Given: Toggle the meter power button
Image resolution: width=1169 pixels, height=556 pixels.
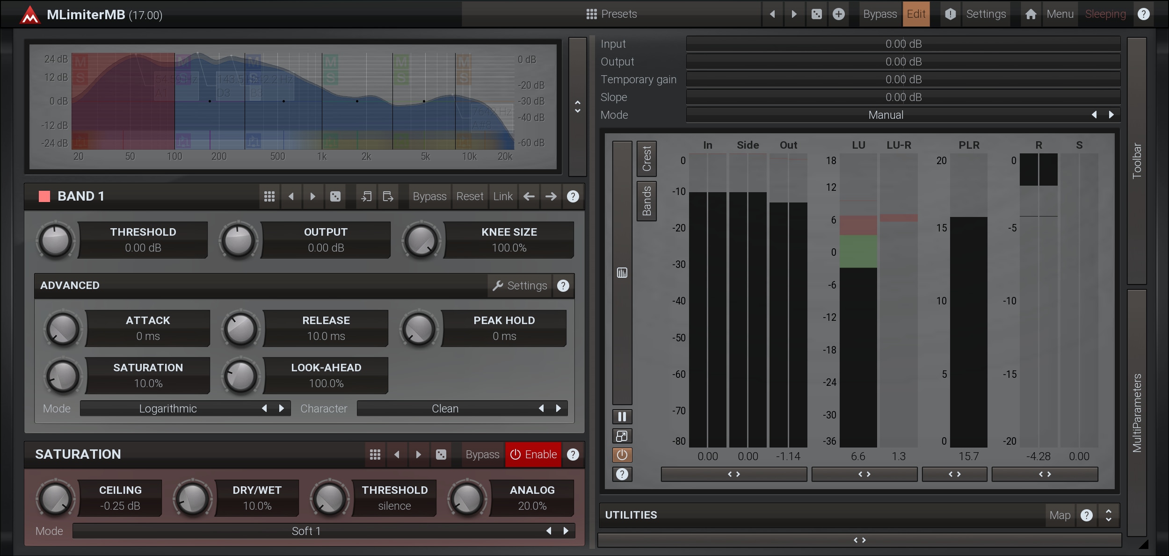Looking at the screenshot, I should pyautogui.click(x=622, y=455).
